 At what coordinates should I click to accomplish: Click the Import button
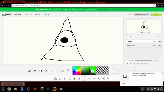[145, 63]
